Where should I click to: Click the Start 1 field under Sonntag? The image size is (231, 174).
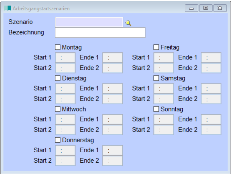164,119
